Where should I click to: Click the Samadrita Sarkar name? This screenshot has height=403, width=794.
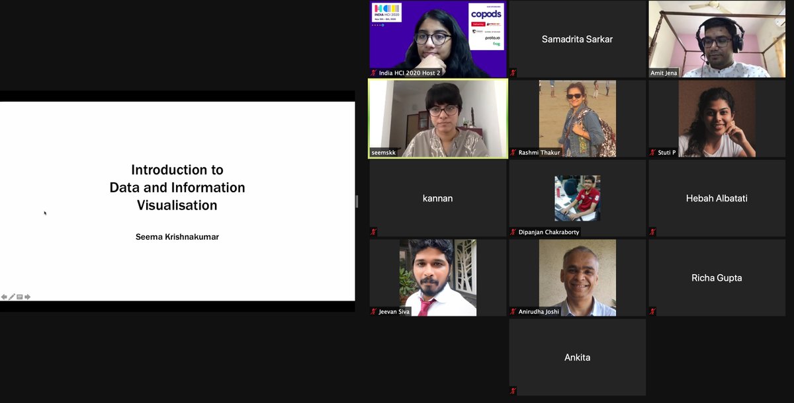tap(578, 39)
